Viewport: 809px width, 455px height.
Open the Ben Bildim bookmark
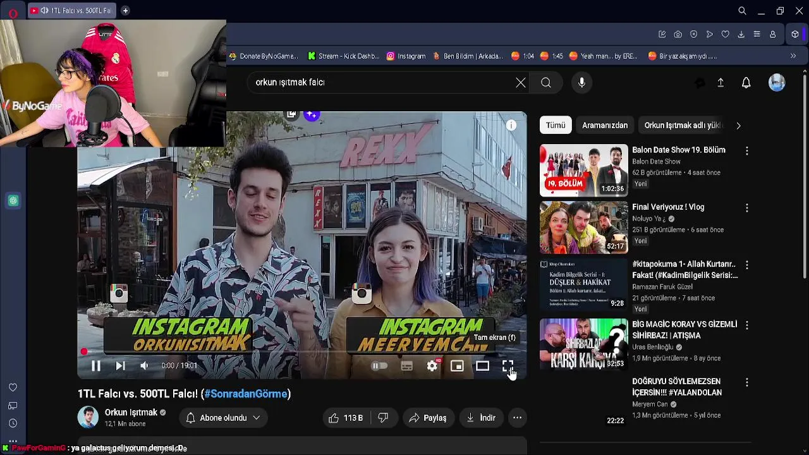pos(468,56)
